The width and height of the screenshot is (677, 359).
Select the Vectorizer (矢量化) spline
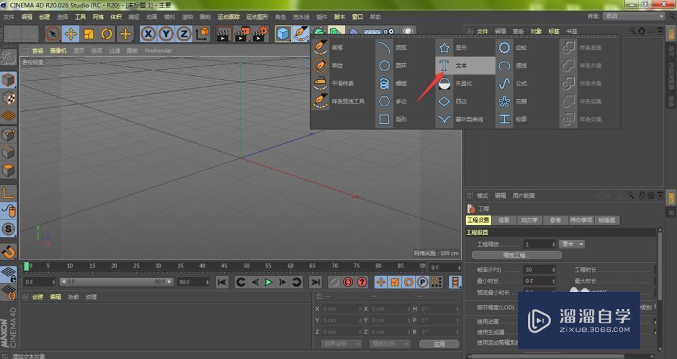pyautogui.click(x=465, y=83)
